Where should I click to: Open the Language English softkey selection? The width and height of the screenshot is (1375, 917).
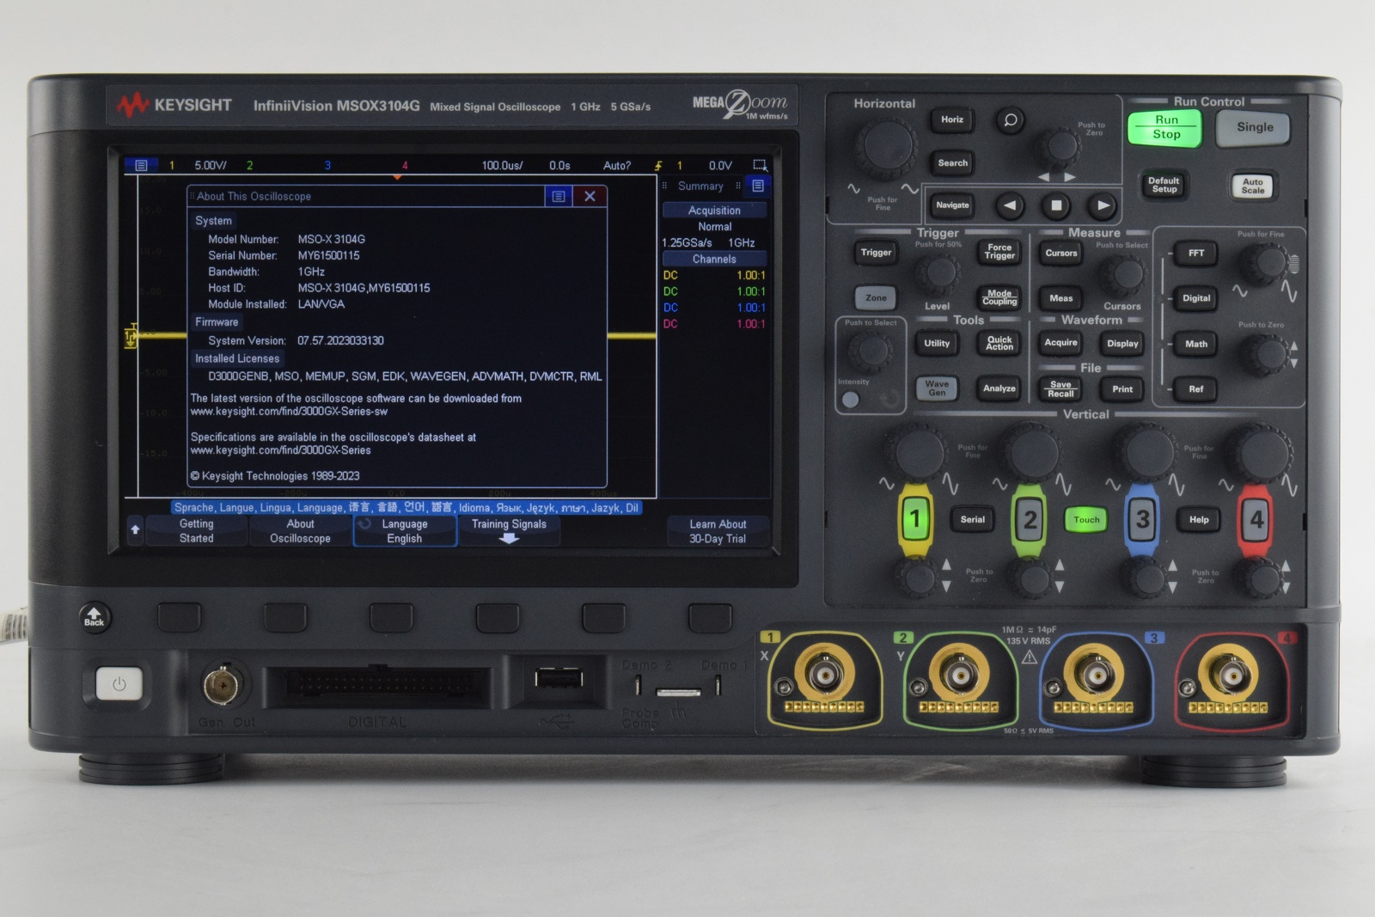pyautogui.click(x=404, y=530)
